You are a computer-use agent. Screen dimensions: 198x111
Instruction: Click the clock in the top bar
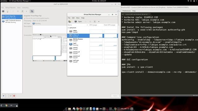coord(99,1)
